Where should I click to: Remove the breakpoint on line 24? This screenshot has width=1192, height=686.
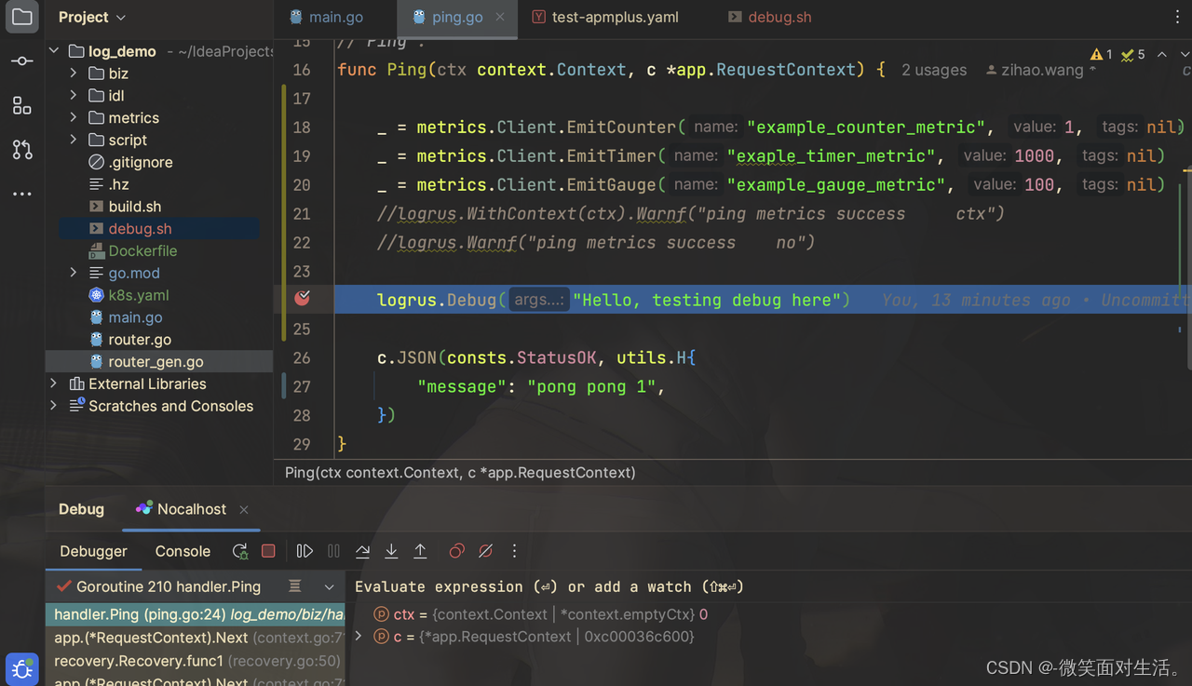click(x=302, y=299)
